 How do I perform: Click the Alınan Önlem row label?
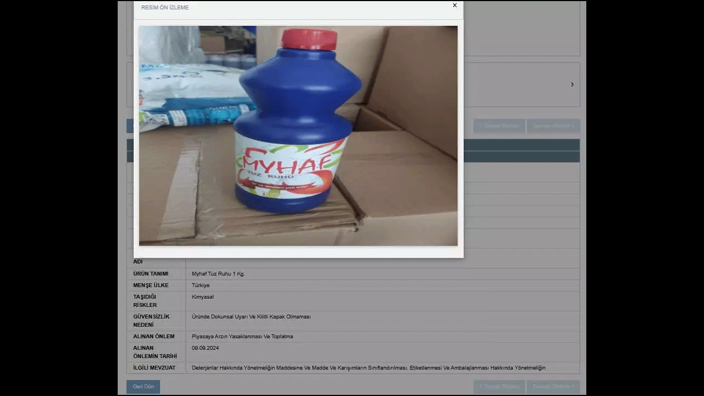[x=153, y=337]
